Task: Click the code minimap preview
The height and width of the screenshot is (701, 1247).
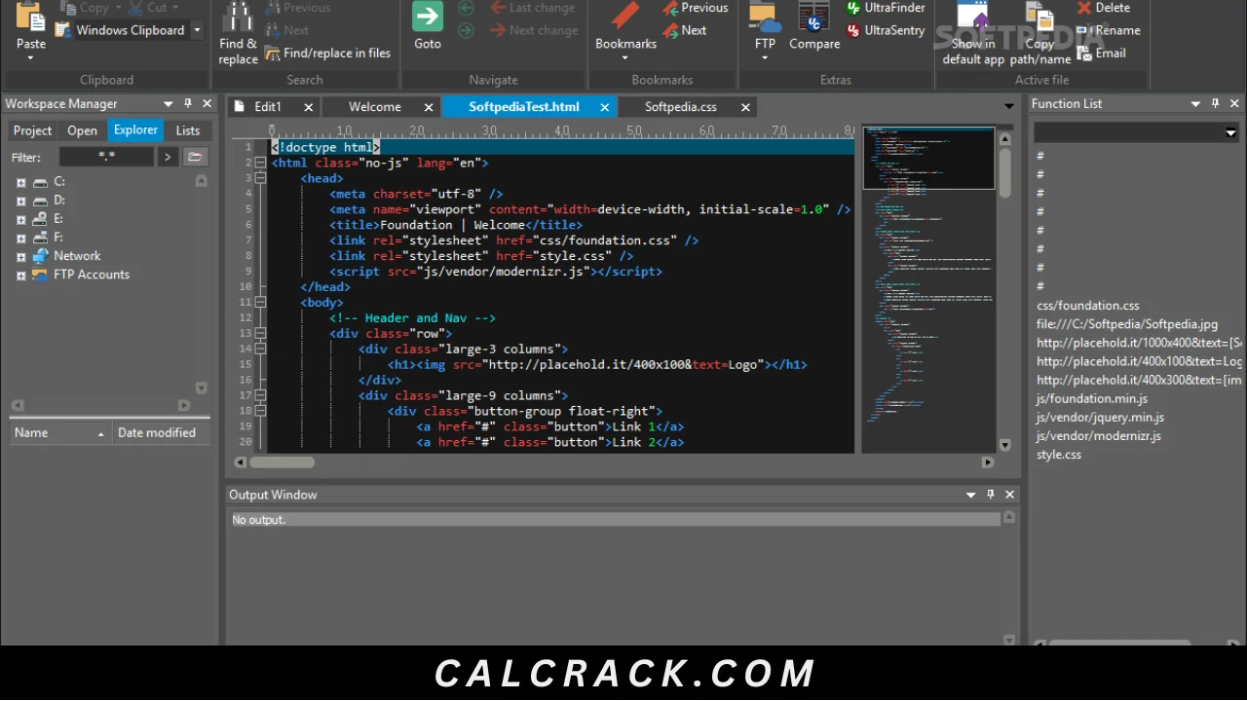Action: [928, 288]
